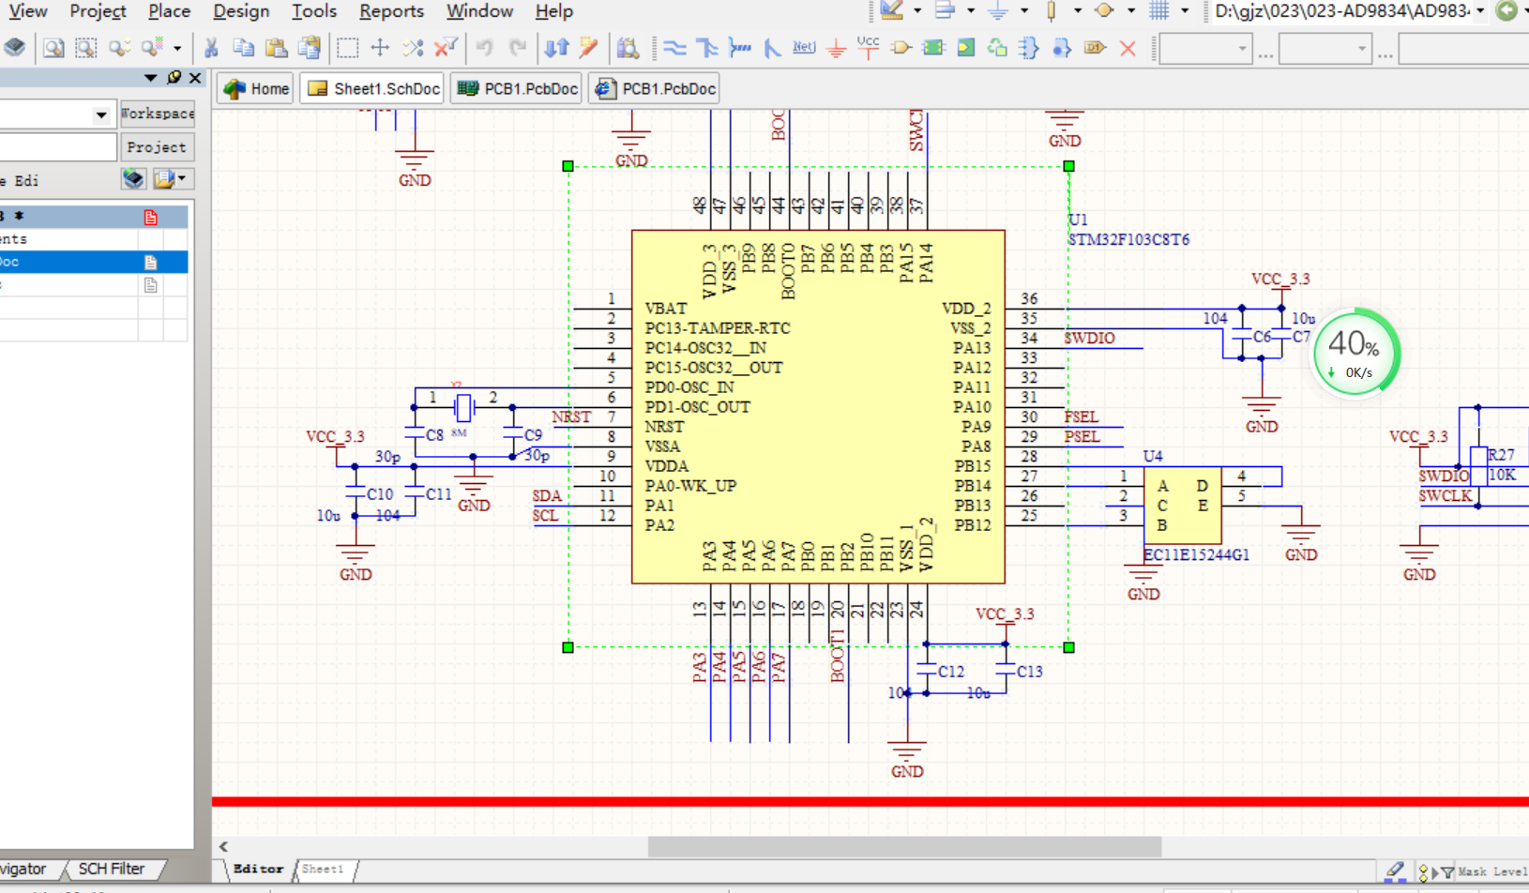Open the Help menu

pyautogui.click(x=553, y=11)
